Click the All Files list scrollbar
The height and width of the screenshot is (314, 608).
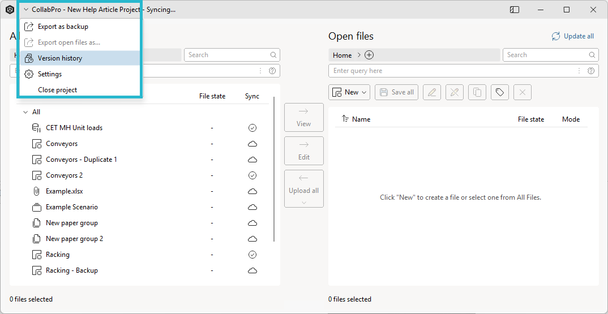point(274,169)
